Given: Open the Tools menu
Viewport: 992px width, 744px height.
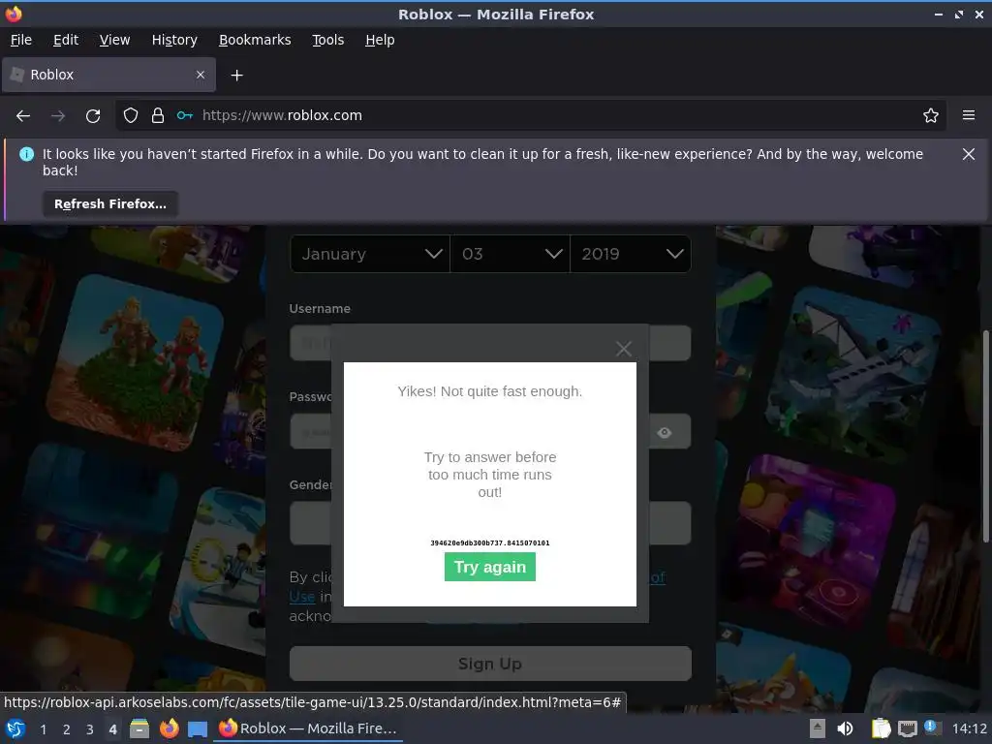Looking at the screenshot, I should pyautogui.click(x=327, y=40).
